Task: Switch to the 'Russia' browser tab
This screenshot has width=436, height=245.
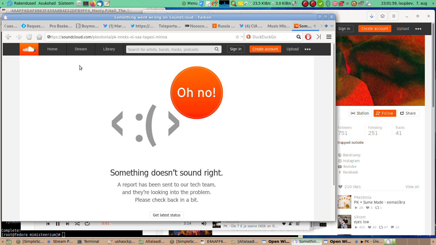Action: point(224,26)
